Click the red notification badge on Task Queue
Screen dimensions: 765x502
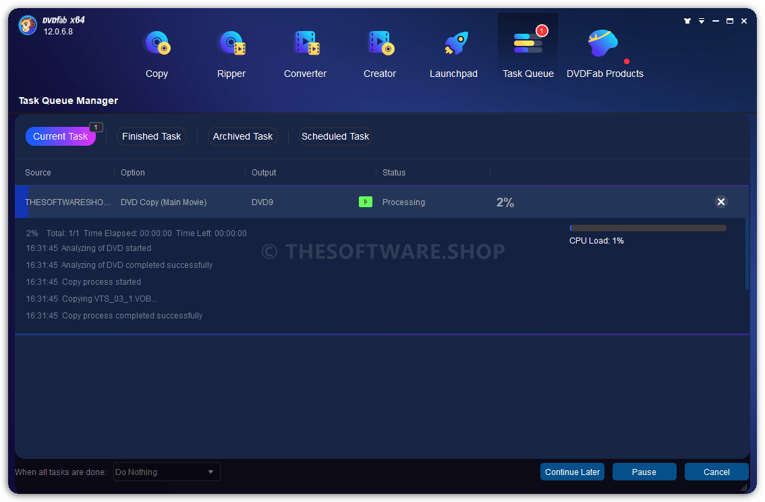point(542,31)
